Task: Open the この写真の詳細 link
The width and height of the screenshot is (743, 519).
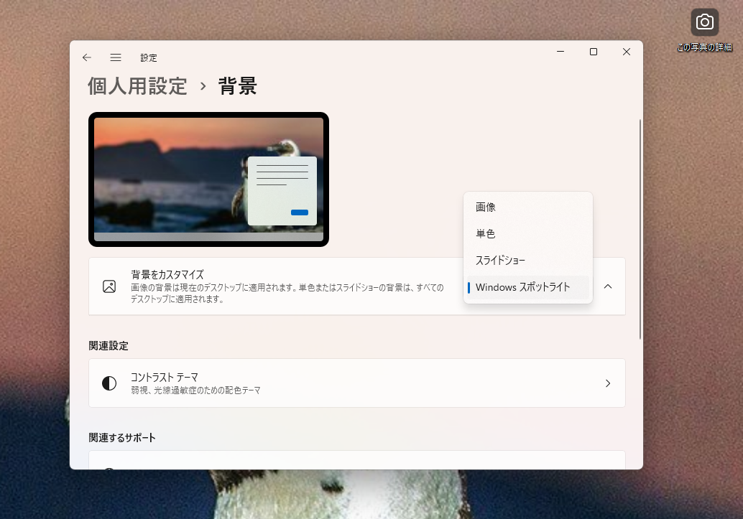Action: (x=705, y=46)
